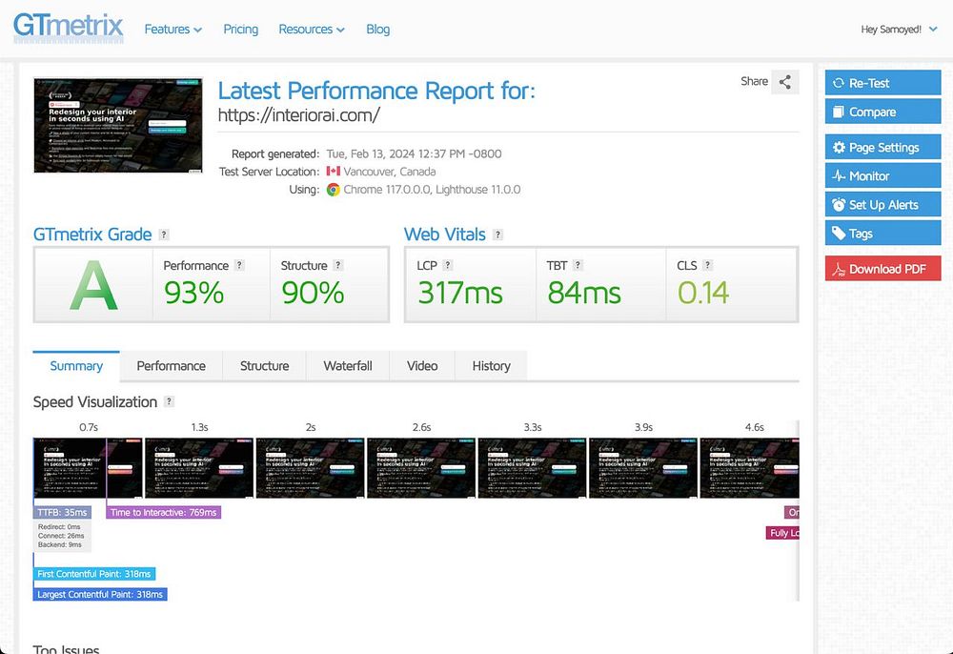This screenshot has width=953, height=654.
Task: Click the Compare pages icon
Action: point(838,112)
